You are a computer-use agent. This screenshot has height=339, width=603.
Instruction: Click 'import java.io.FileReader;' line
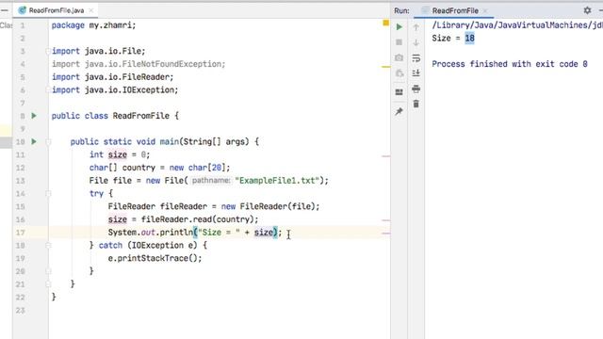pos(113,77)
